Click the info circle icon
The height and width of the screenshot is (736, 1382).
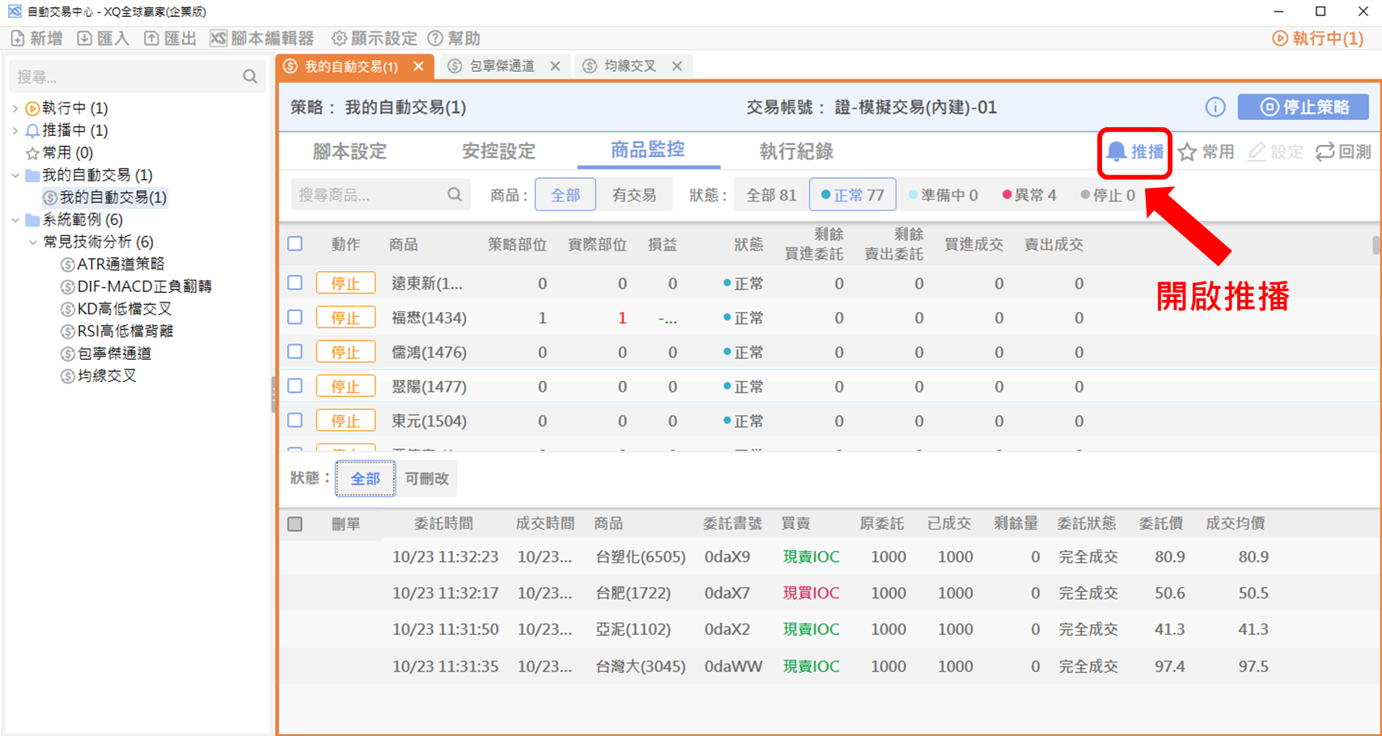pyautogui.click(x=1215, y=108)
